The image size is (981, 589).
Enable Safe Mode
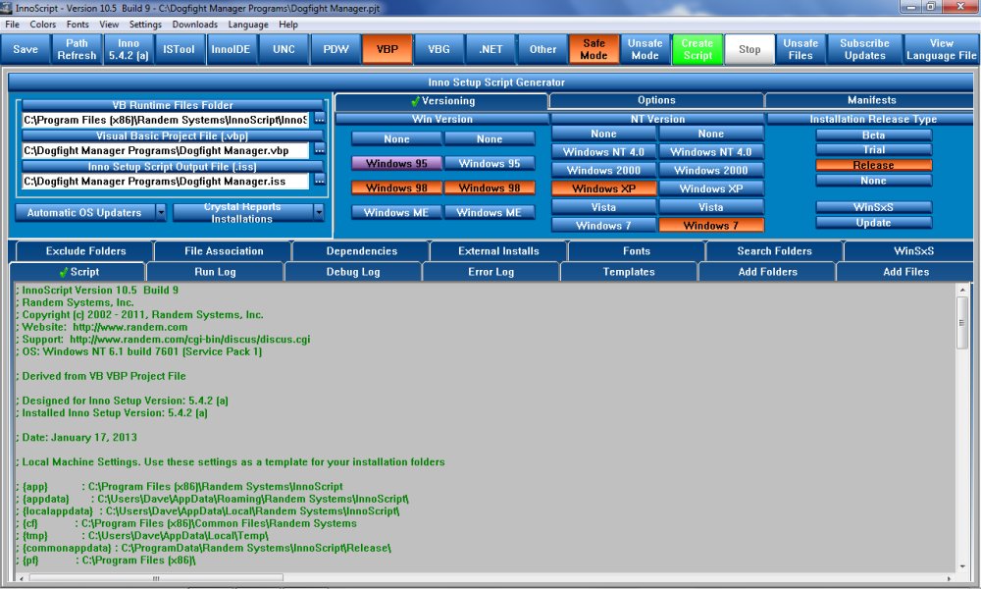point(594,49)
